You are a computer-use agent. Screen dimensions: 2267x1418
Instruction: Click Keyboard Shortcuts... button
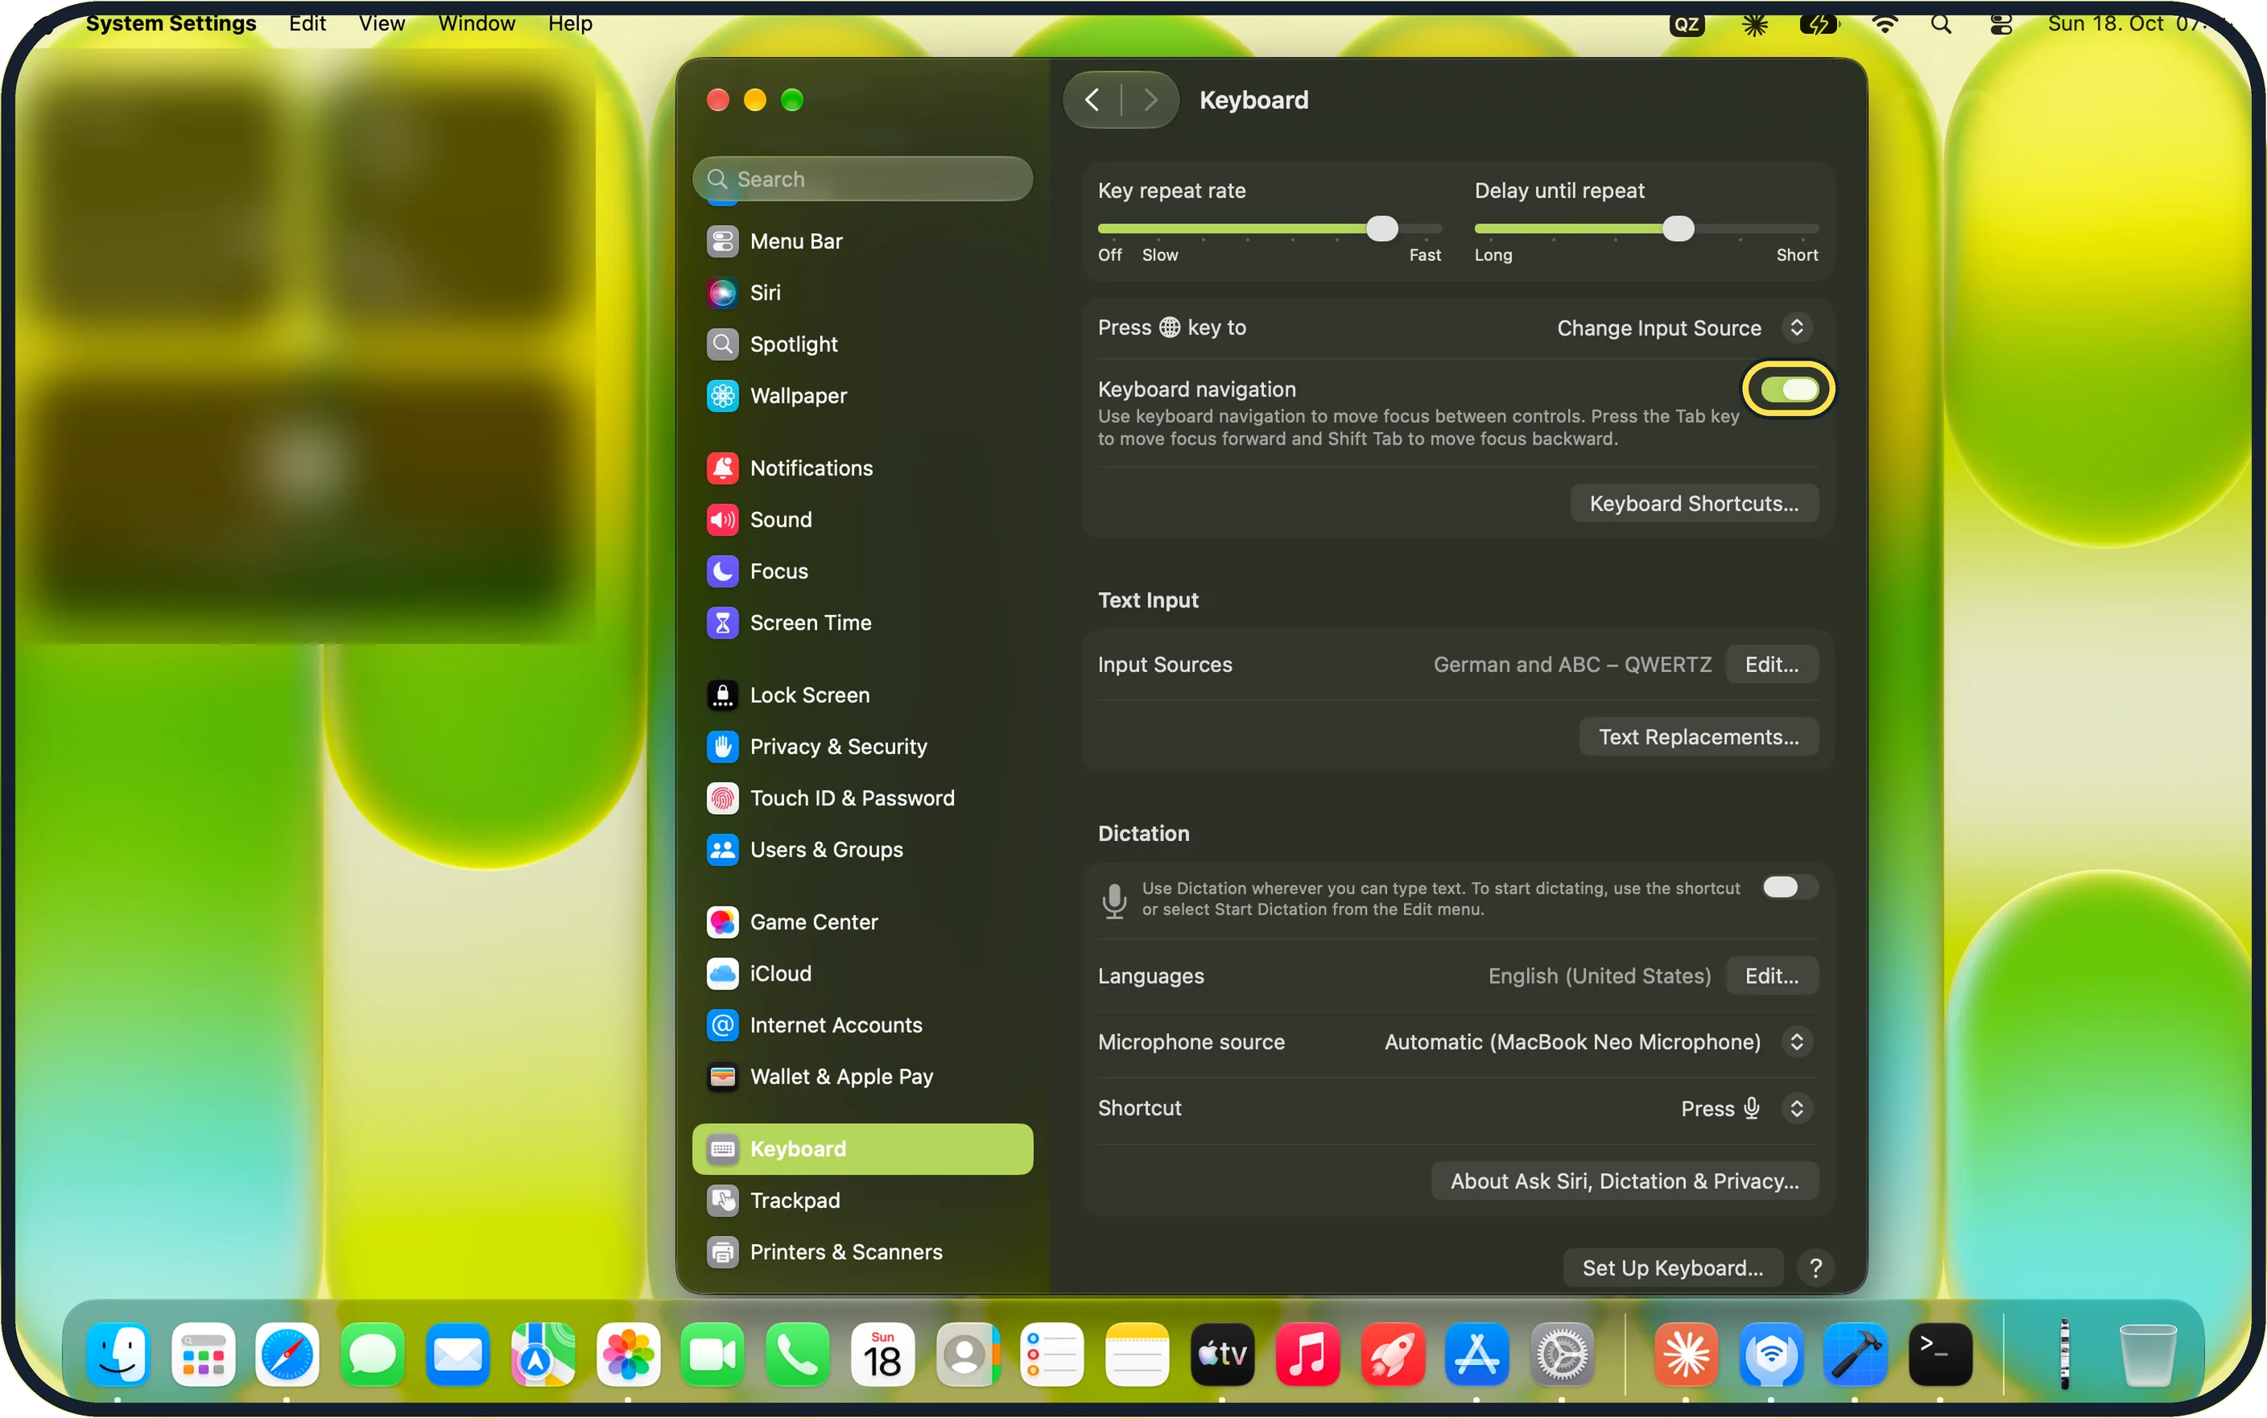click(x=1694, y=504)
